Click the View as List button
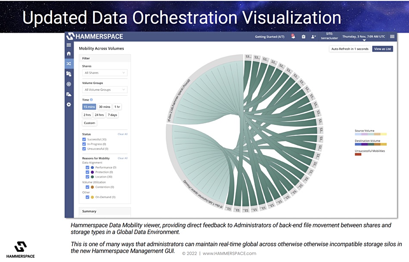 pyautogui.click(x=382, y=49)
